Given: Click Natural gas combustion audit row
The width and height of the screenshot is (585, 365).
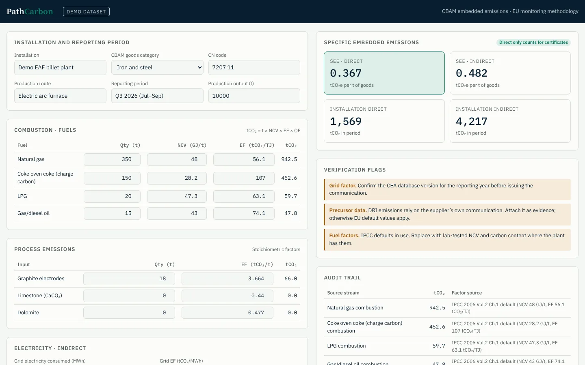Looking at the screenshot, I should pos(447,308).
